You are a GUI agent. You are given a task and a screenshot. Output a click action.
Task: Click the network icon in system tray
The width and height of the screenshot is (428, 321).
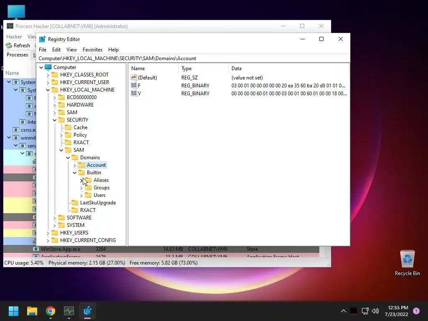point(365,311)
